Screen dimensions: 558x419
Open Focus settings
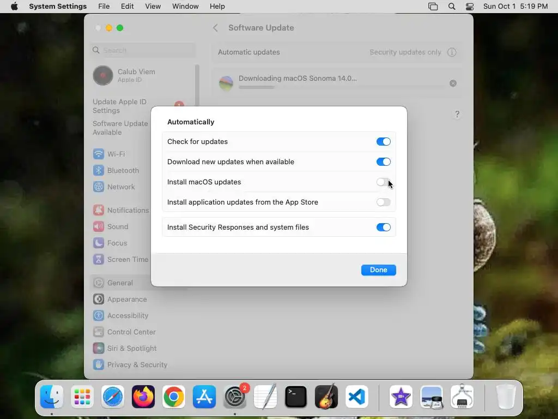pos(110,243)
